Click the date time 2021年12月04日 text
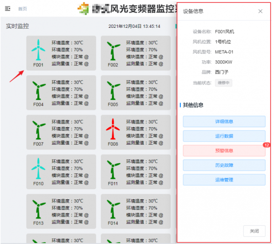 (134, 26)
